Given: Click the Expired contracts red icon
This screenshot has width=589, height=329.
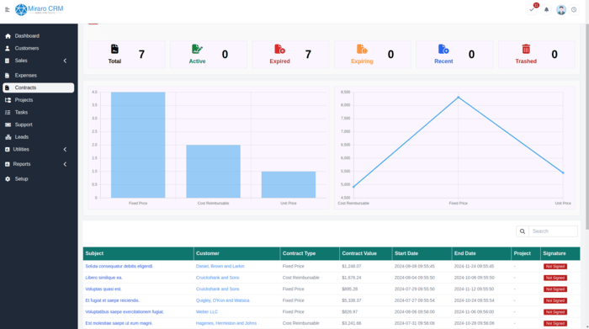Looking at the screenshot, I should point(279,49).
